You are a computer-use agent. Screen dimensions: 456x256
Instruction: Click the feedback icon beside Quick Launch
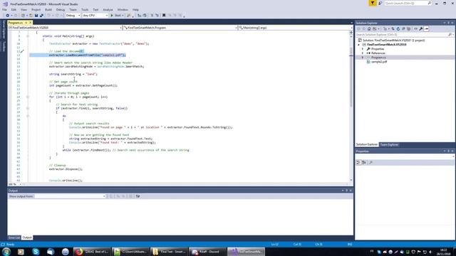click(x=380, y=3)
